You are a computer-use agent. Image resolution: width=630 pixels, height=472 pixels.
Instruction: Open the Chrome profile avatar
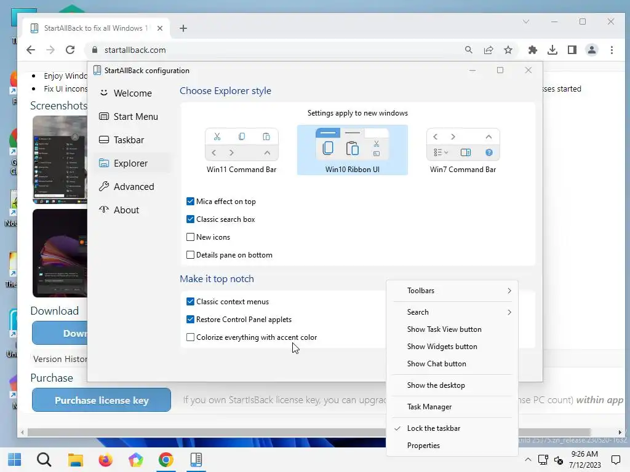(592, 50)
